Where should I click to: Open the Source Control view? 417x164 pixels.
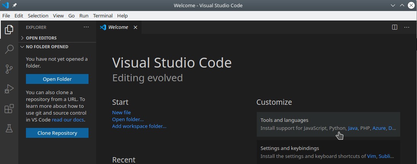(9, 69)
